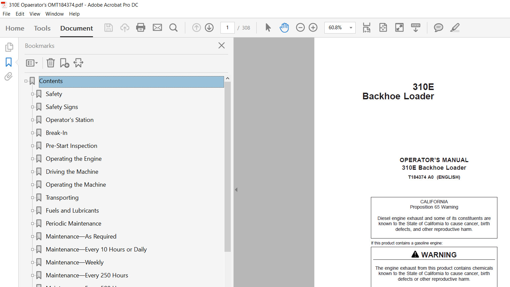
Task: Expand the Safety Signs bookmark node
Action: [x=33, y=107]
